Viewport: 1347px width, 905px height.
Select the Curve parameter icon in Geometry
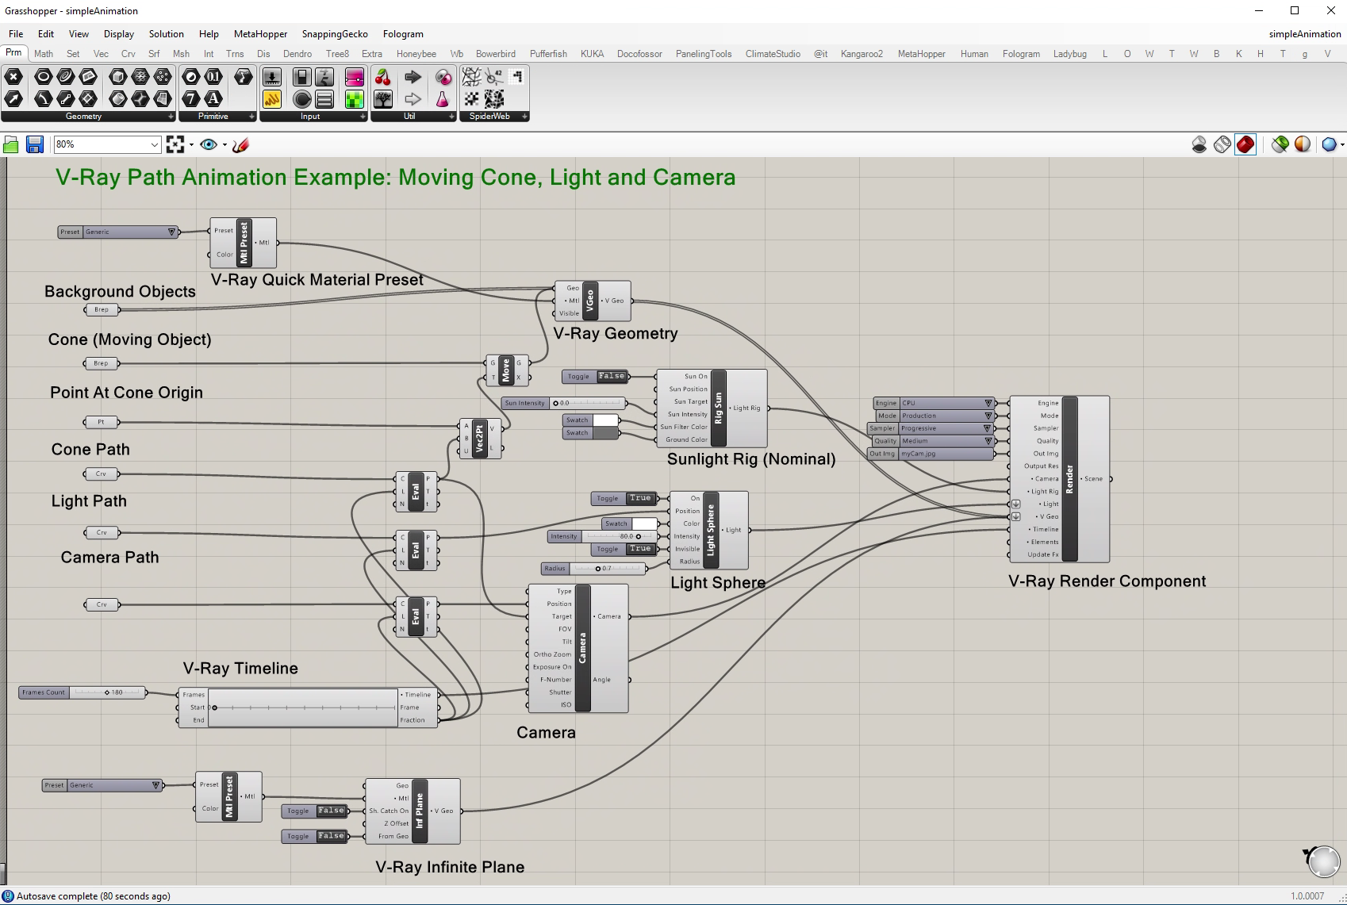click(x=66, y=77)
